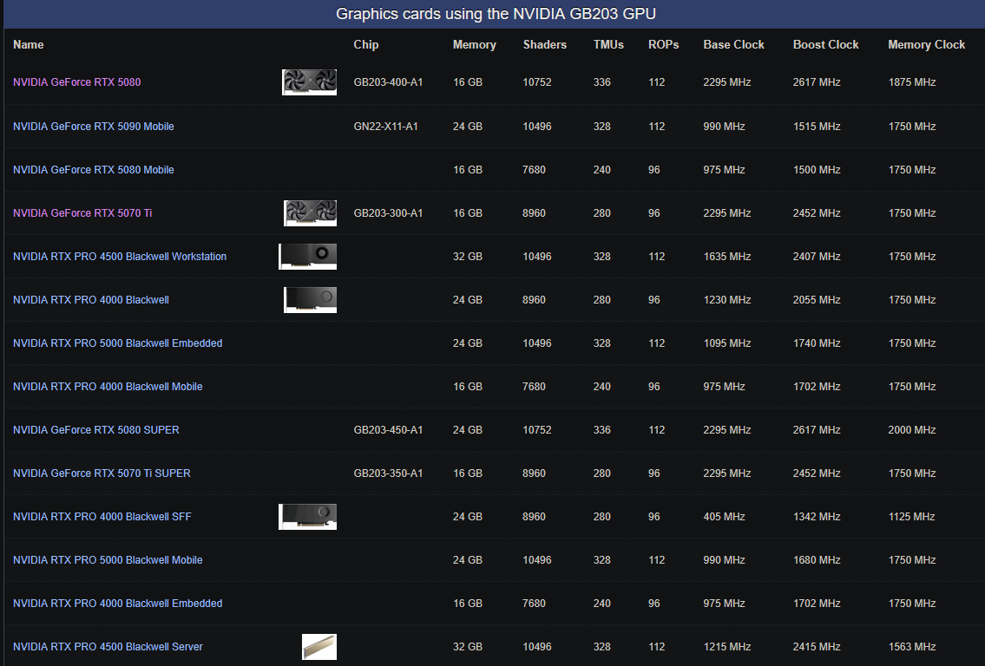The height and width of the screenshot is (666, 985).
Task: Click the 1342 MHz boost clock value
Action: 817,516
